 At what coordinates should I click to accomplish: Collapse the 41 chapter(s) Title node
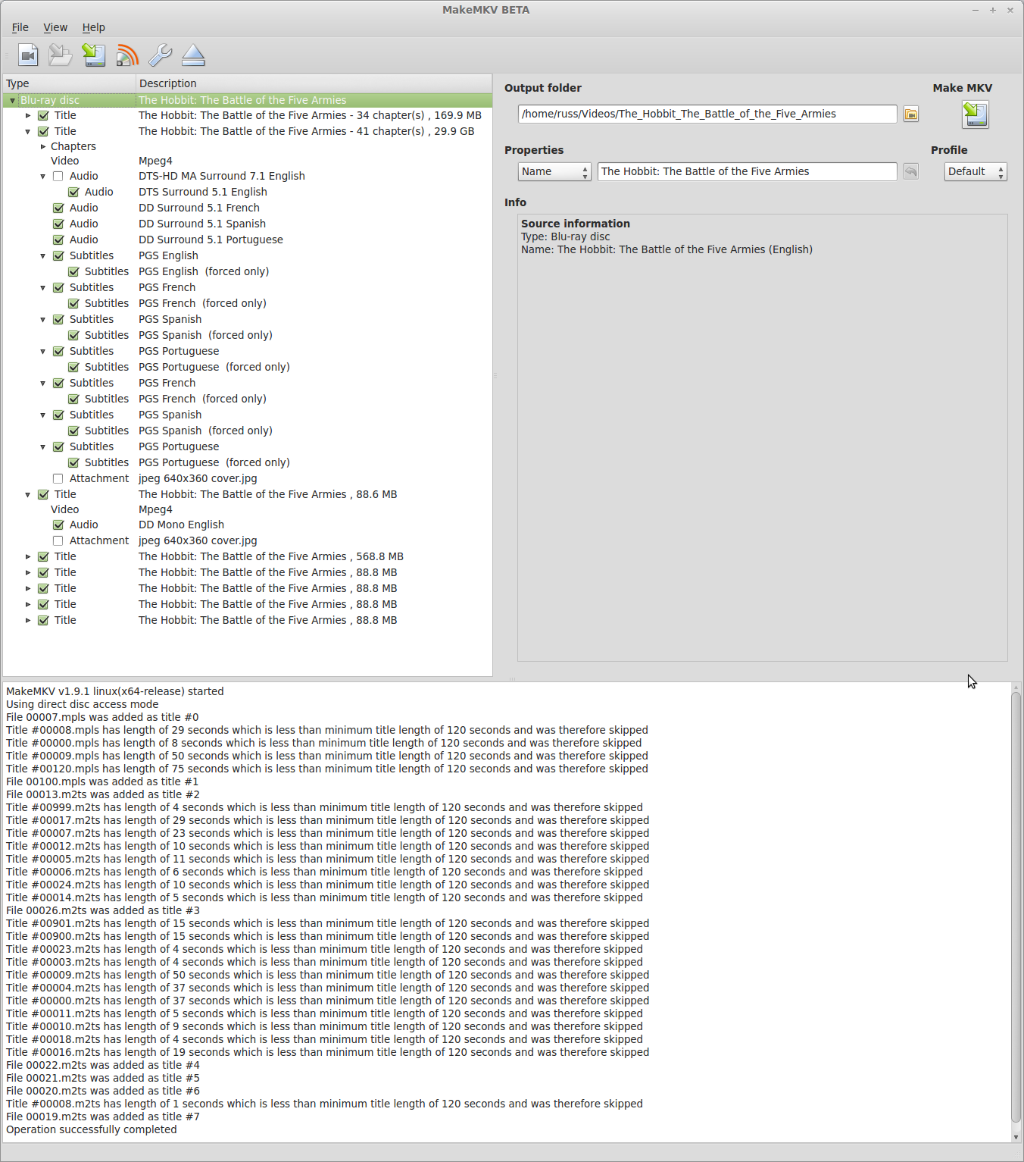pos(28,132)
